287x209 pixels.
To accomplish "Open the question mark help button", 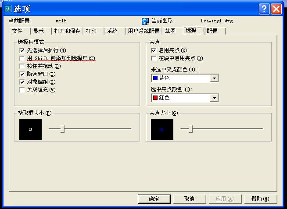I will point(264,9).
